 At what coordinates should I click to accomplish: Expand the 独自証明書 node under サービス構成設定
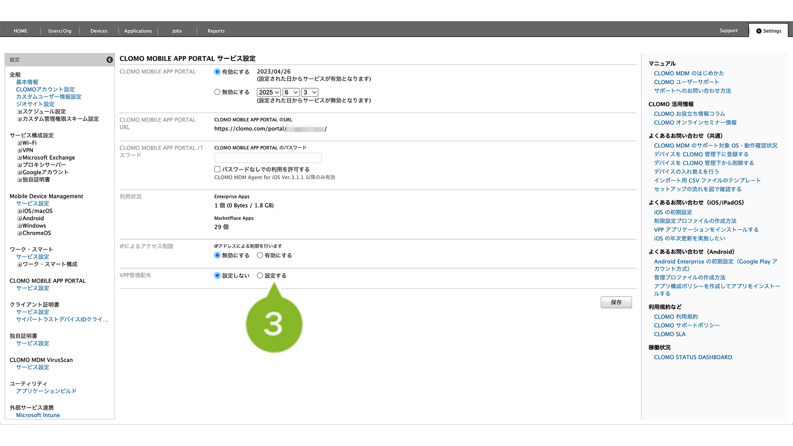pos(20,180)
